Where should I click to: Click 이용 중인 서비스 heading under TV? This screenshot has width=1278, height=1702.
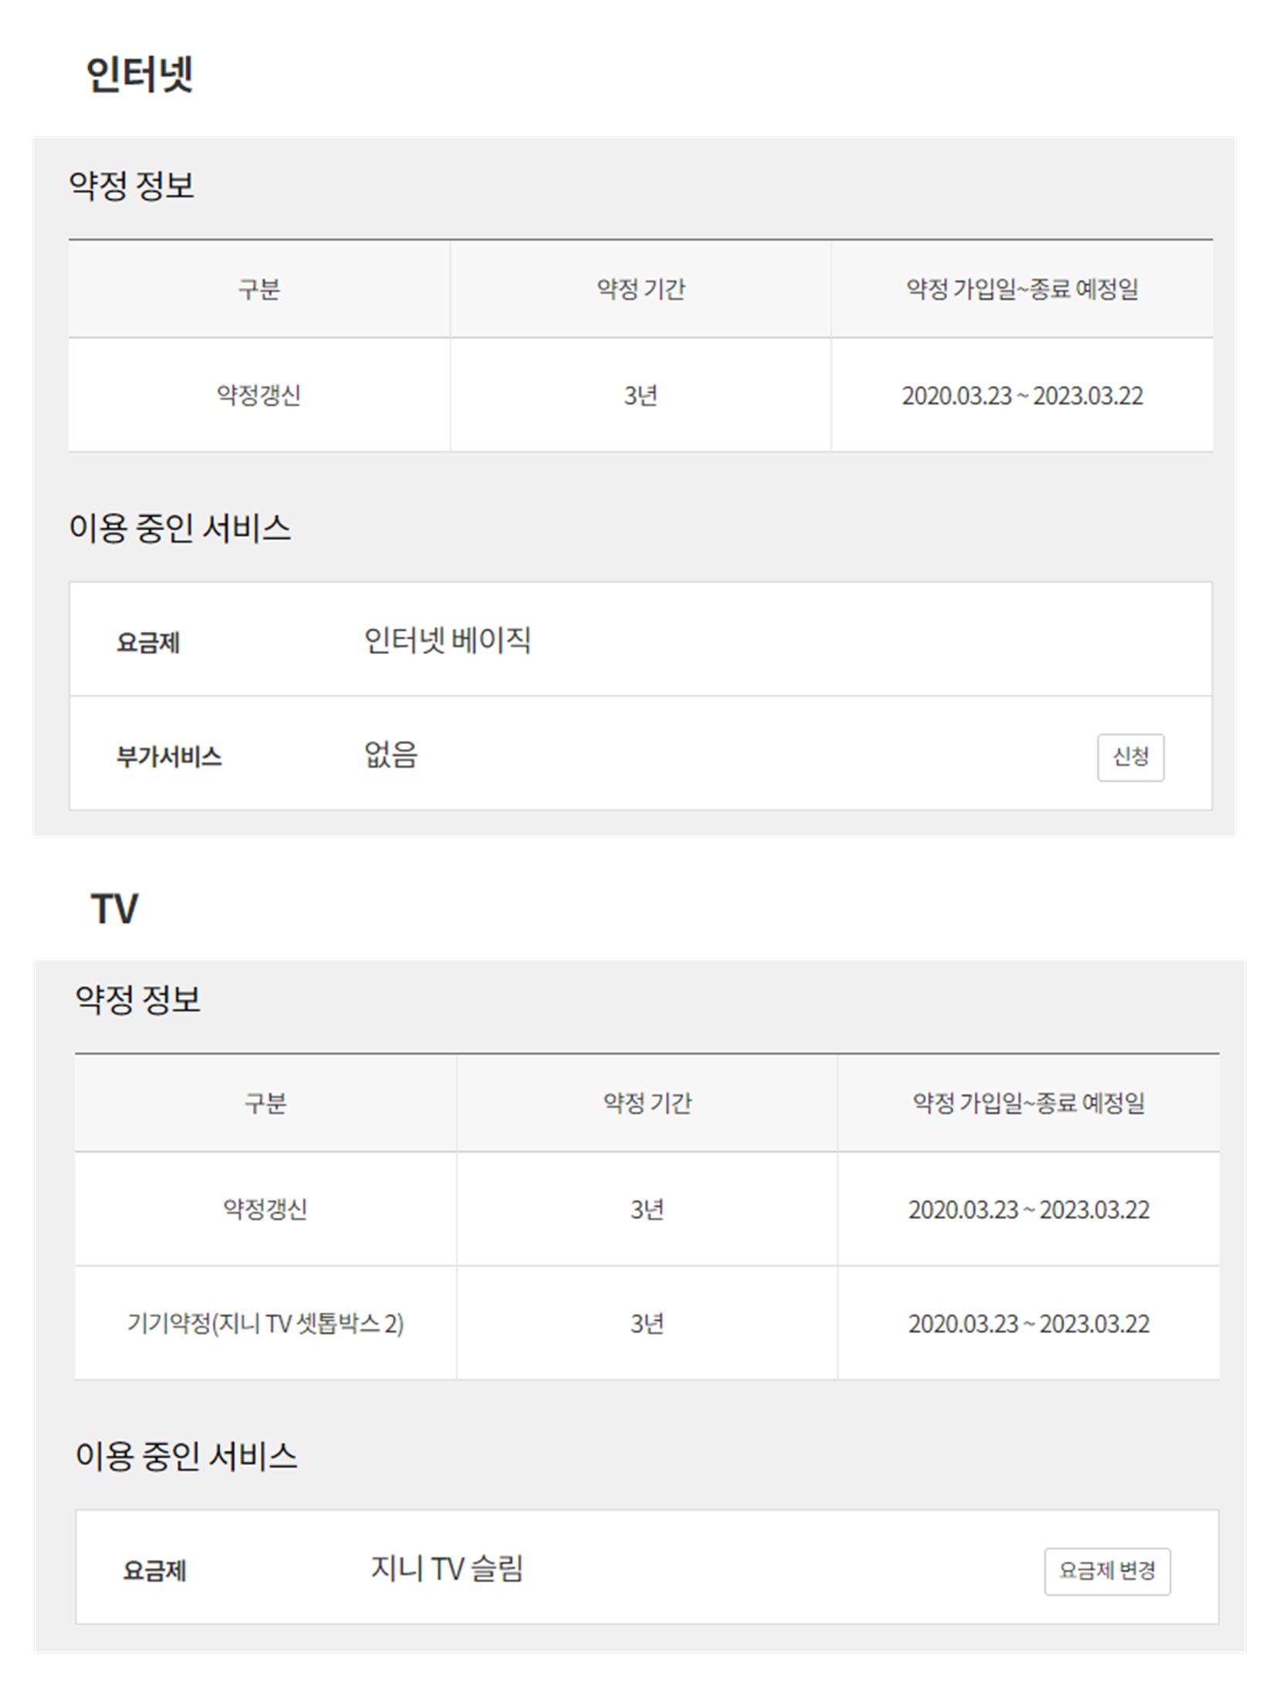point(186,1456)
